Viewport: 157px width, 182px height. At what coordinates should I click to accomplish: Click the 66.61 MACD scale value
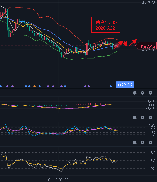click(x=151, y=102)
